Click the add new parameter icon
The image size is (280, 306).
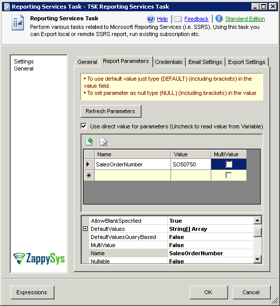pyautogui.click(x=89, y=142)
